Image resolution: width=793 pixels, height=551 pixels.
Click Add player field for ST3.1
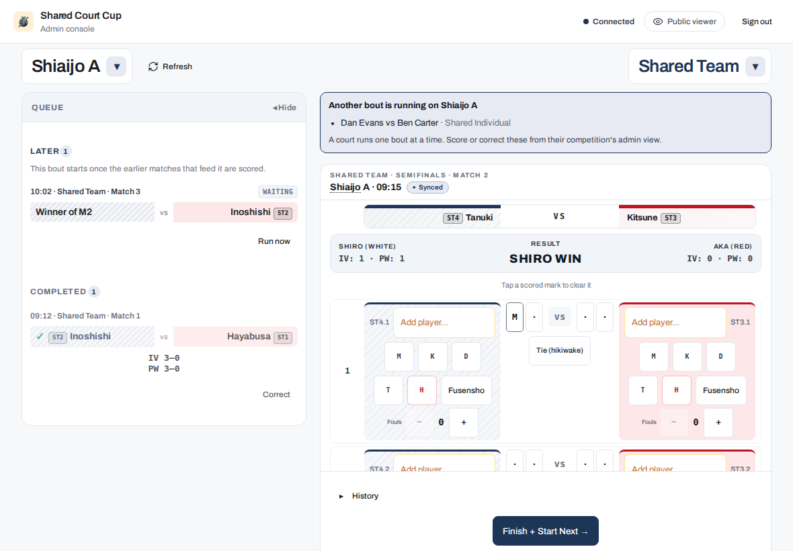675,323
